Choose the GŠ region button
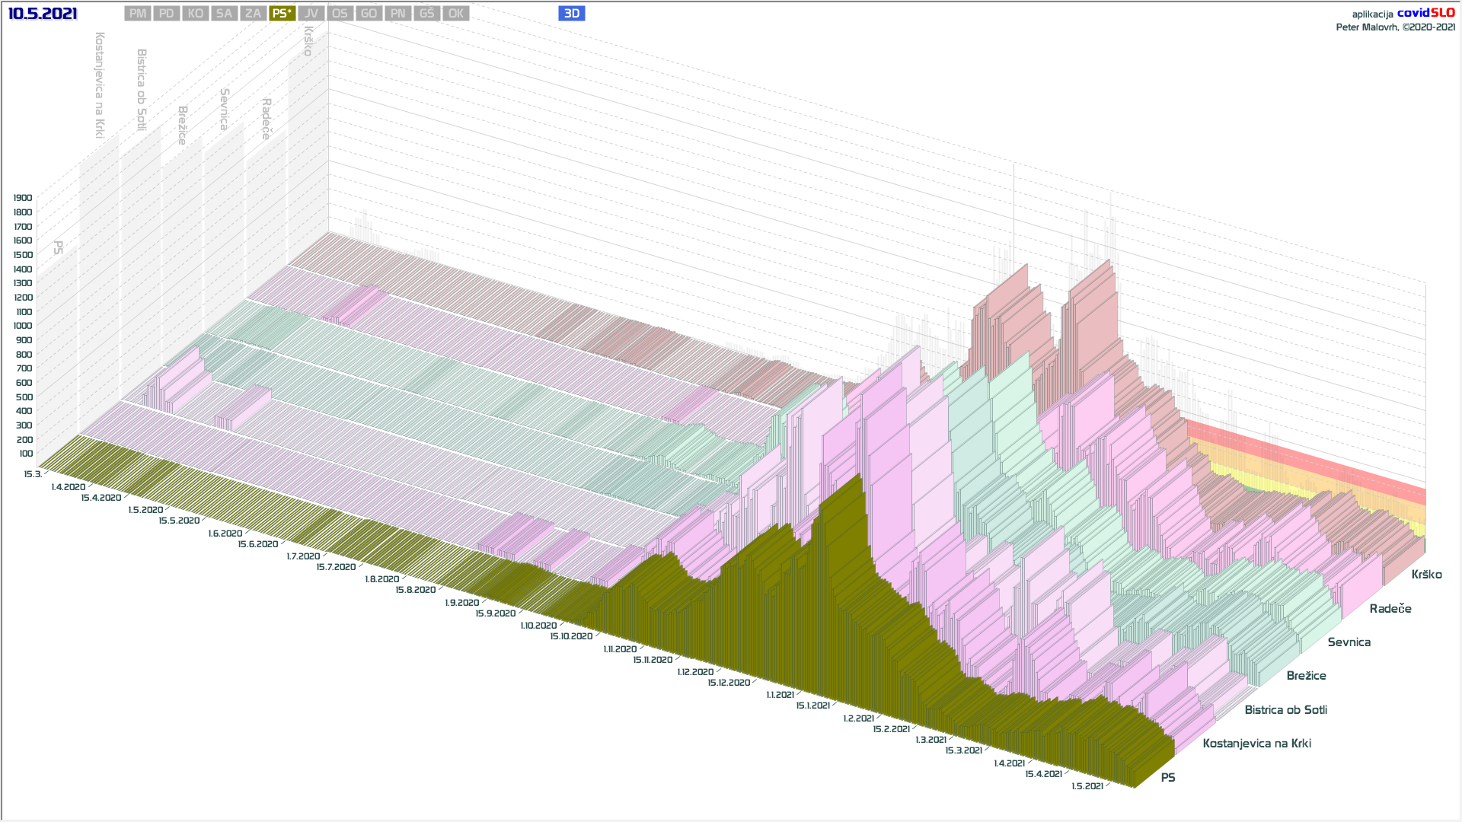 tap(426, 14)
